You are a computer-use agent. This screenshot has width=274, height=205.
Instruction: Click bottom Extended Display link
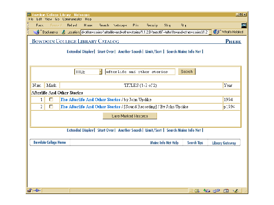coord(80,130)
